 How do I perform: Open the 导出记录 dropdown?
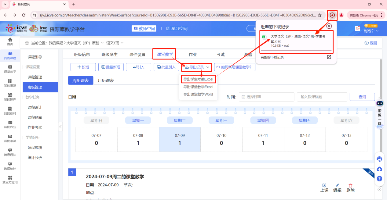(x=196, y=67)
